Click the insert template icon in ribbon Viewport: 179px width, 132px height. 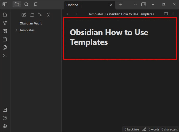pos(5,47)
